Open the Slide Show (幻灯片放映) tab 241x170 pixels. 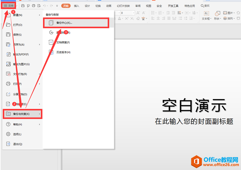123,6
